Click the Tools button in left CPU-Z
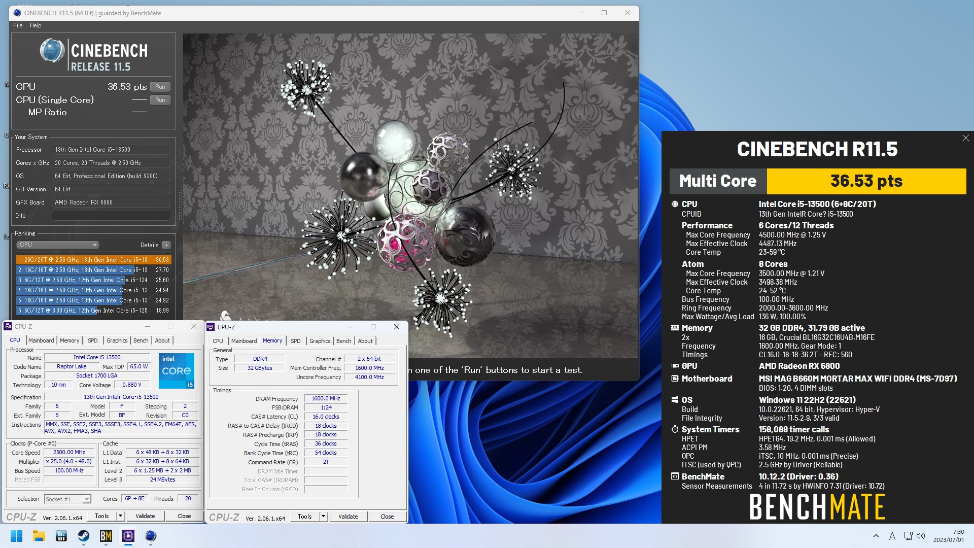 [x=102, y=516]
